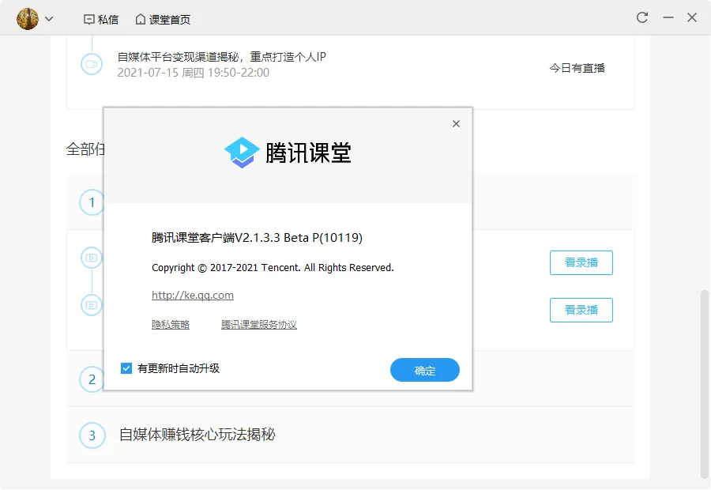Minimize the Tencent Classroom window
Viewport: 711px width, 490px height.
(668, 17)
